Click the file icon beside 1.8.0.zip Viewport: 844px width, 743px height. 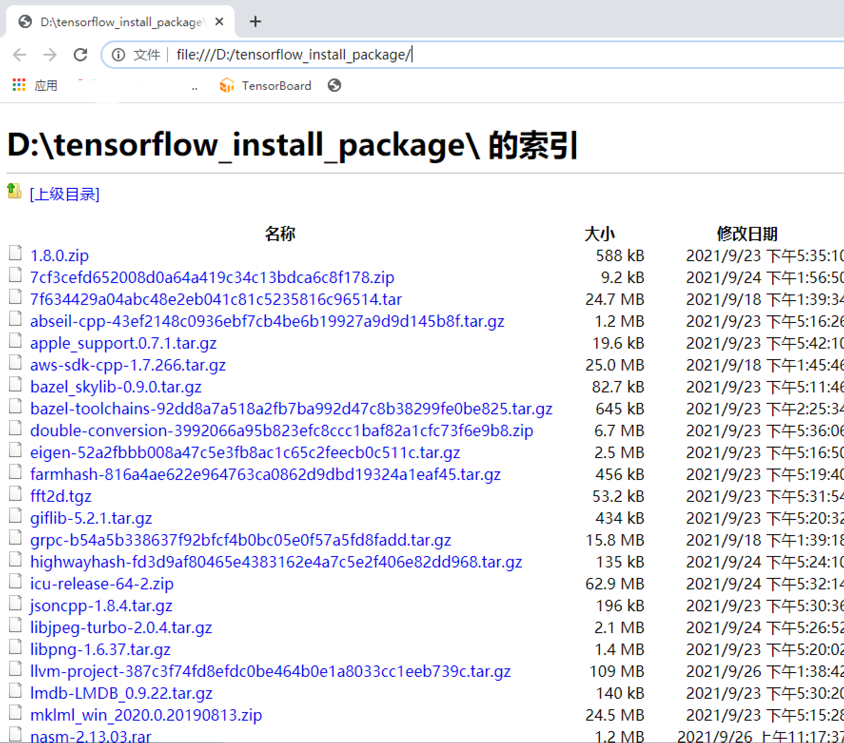click(15, 253)
